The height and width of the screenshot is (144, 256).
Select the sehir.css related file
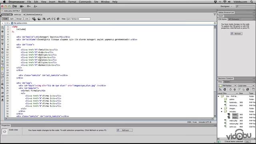(x=18, y=14)
